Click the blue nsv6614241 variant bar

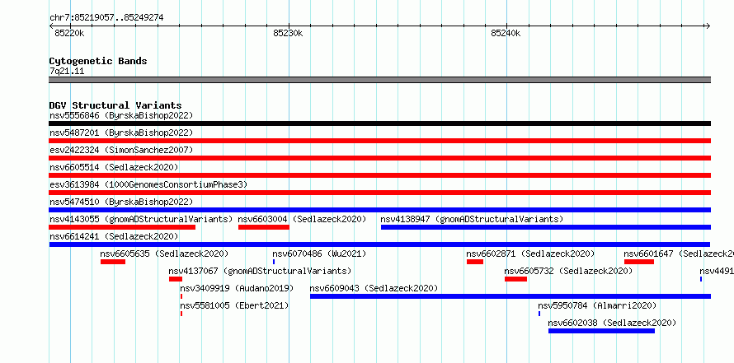pyautogui.click(x=379, y=244)
